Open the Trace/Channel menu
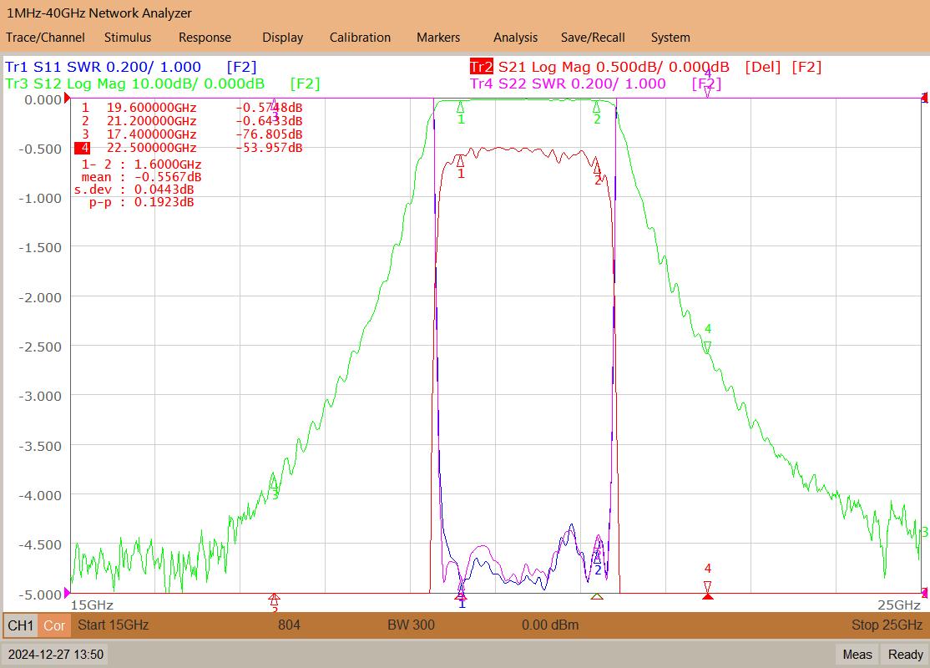 [x=45, y=38]
